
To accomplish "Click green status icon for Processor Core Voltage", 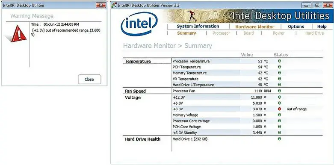I will pyautogui.click(x=279, y=121).
